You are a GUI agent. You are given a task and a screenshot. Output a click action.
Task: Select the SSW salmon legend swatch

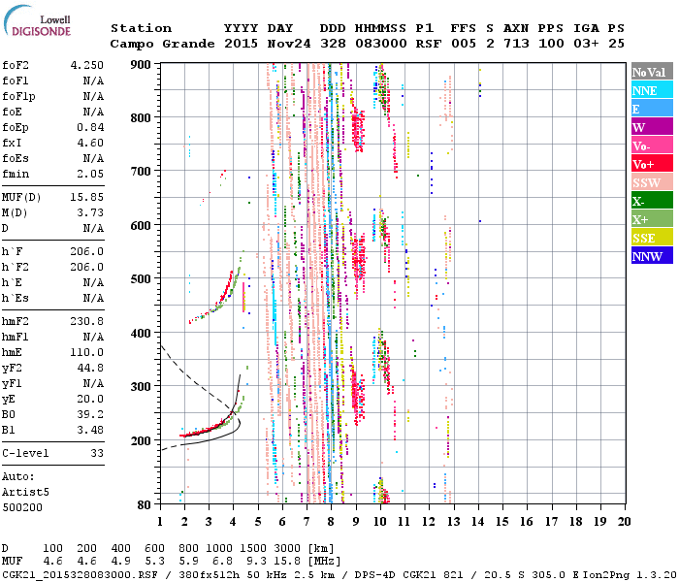(652, 182)
